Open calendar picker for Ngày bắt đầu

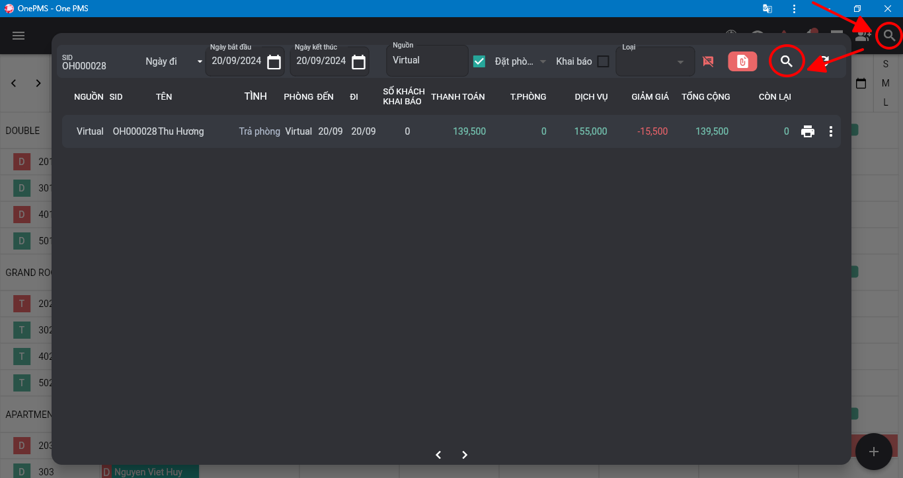274,62
